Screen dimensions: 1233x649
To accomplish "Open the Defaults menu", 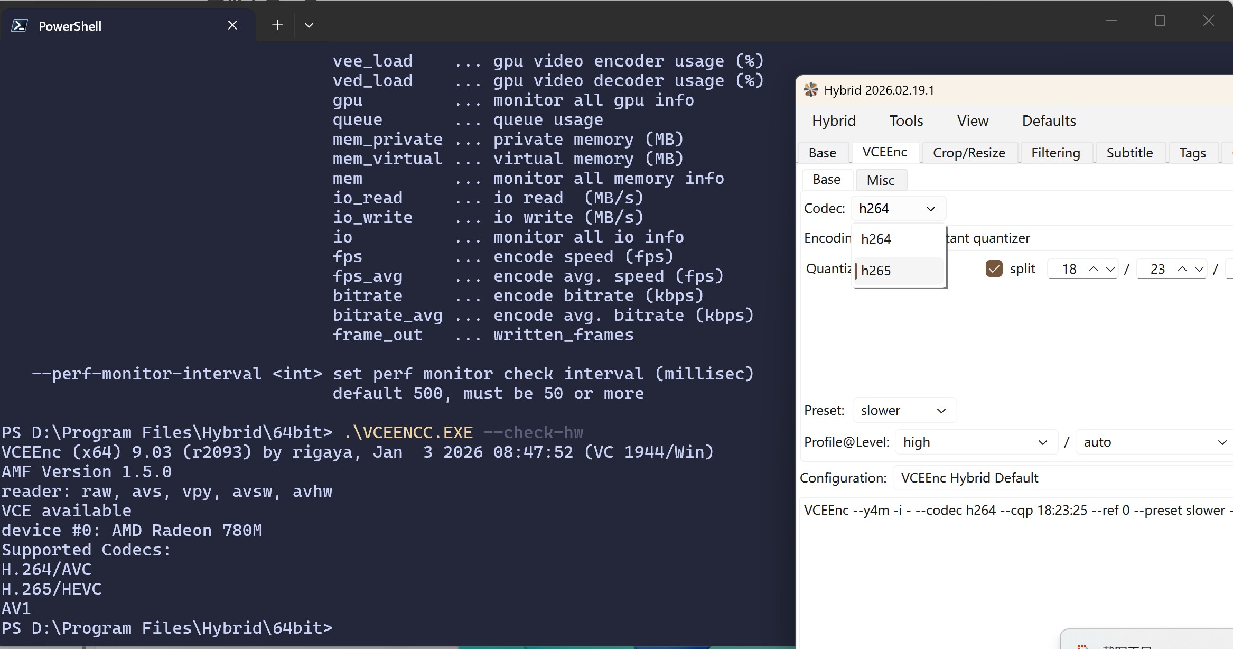I will point(1049,121).
